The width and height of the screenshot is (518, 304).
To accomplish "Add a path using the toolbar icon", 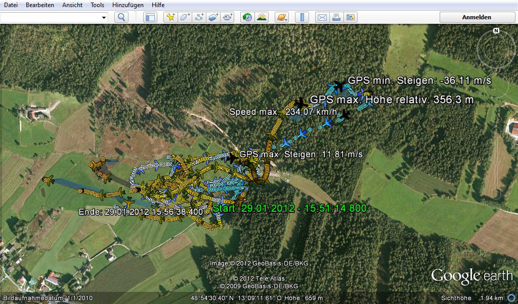I will point(199,17).
